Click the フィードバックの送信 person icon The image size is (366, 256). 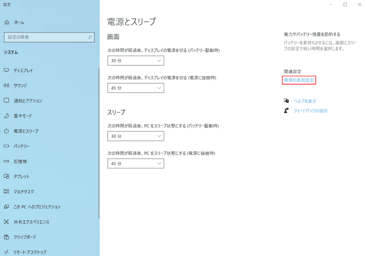(x=286, y=111)
